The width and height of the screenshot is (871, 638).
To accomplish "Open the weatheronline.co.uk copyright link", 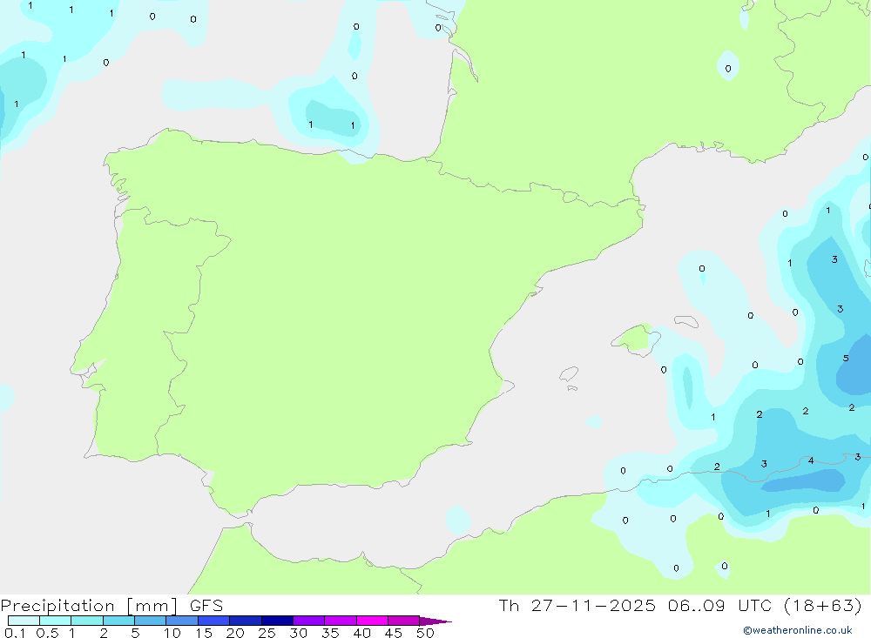I will pos(798,630).
